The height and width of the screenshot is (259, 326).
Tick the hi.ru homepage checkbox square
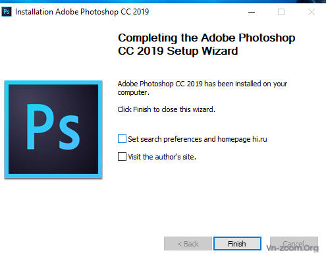(x=122, y=139)
